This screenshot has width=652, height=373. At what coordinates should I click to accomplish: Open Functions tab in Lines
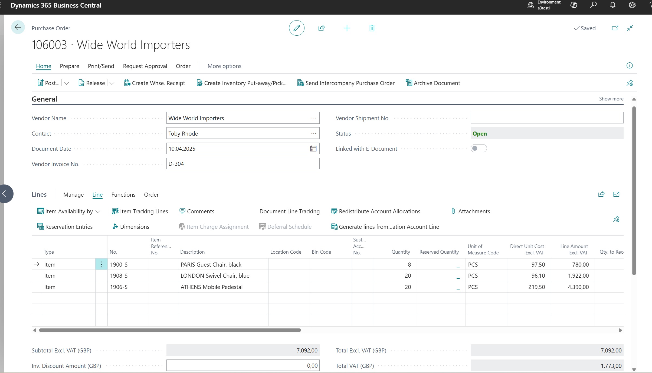tap(123, 194)
